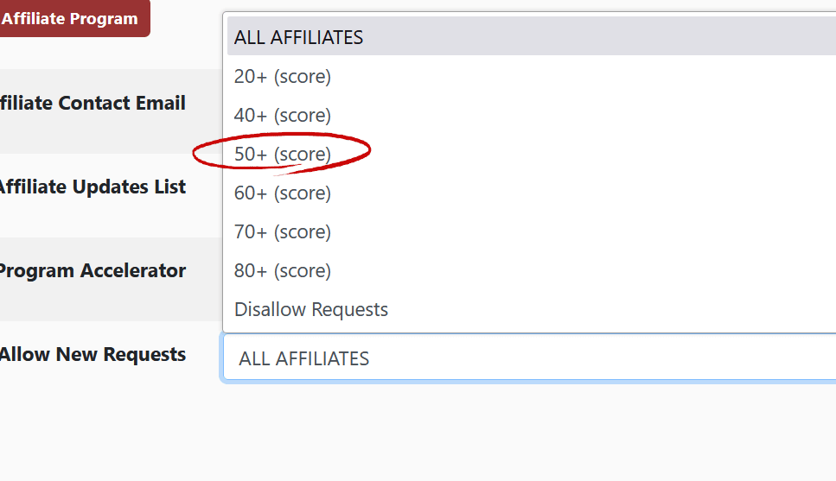Click the Affiliate Contact Email label

point(91,103)
